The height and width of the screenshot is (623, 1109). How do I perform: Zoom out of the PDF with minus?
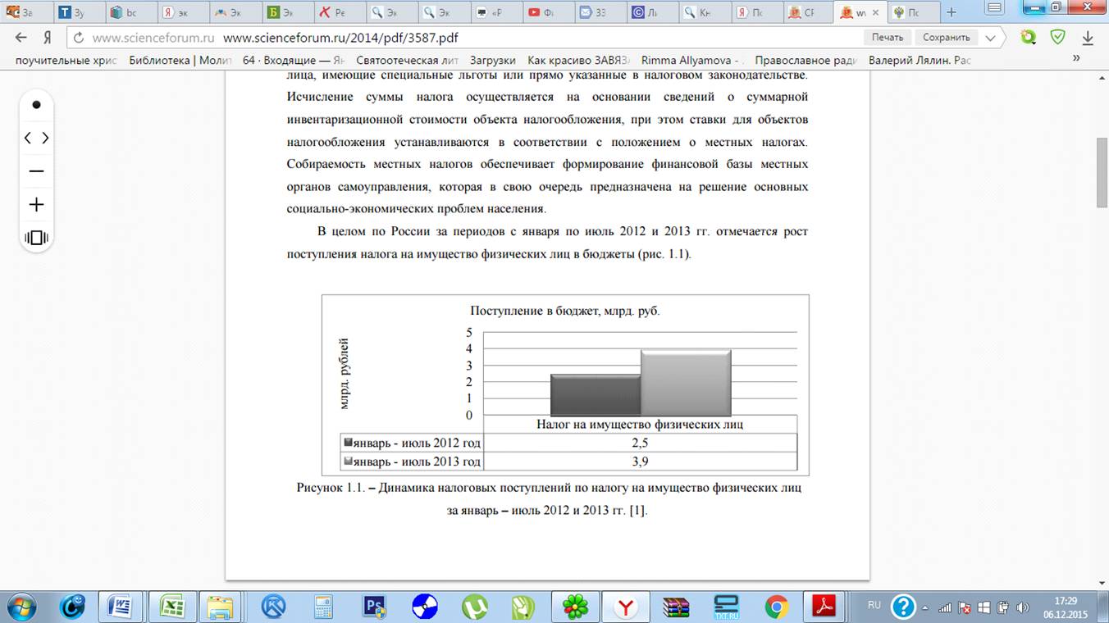pyautogui.click(x=36, y=171)
